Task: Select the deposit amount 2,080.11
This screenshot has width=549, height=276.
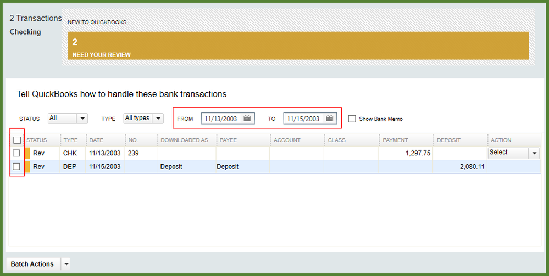Action: 472,167
